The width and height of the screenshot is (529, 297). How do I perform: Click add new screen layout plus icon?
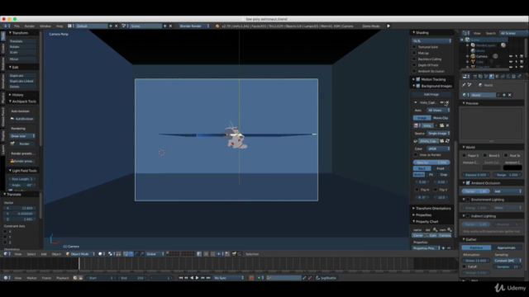coord(111,26)
